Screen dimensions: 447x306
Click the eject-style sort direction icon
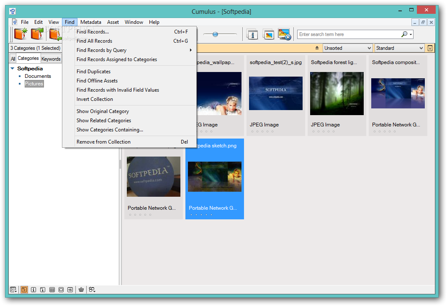coord(317,48)
